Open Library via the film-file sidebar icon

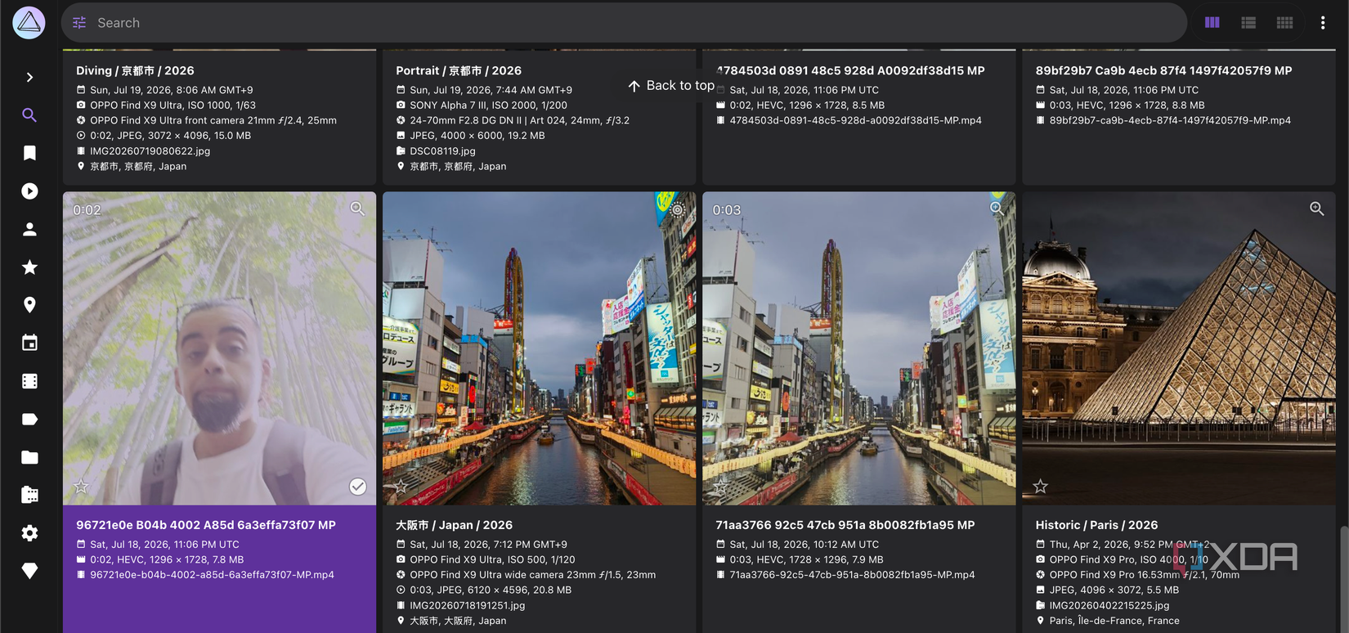tap(29, 495)
